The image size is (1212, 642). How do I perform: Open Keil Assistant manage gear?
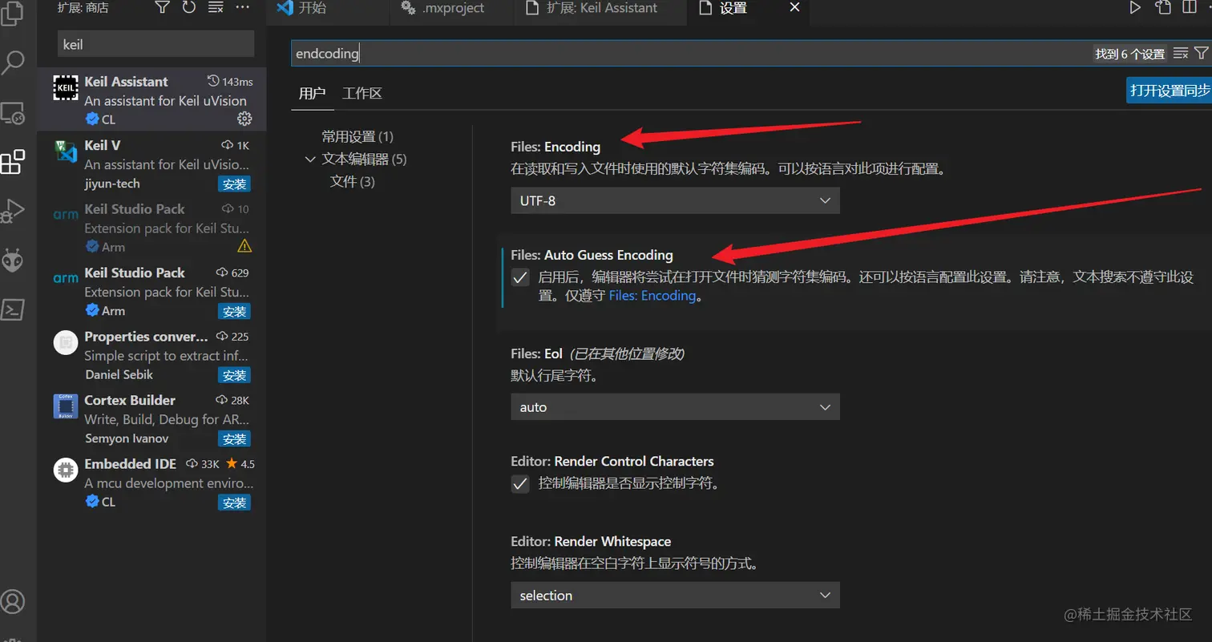(x=244, y=119)
